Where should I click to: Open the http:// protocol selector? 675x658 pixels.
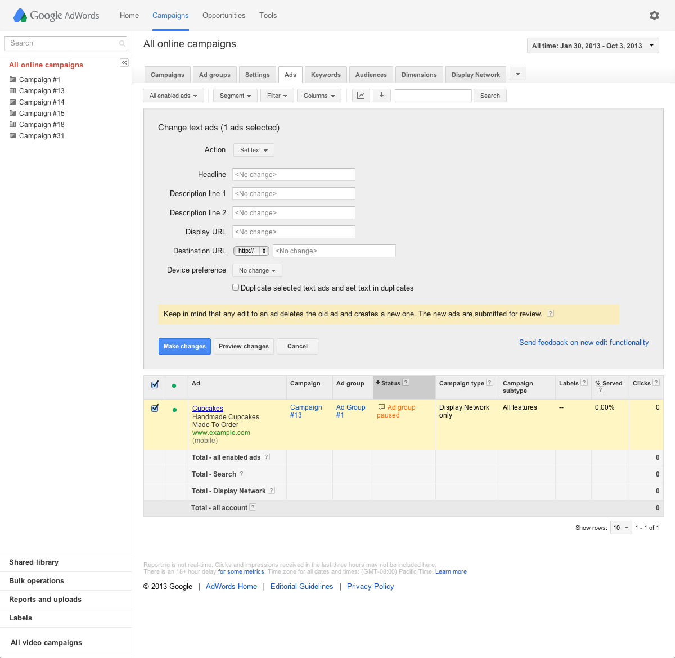tap(251, 251)
